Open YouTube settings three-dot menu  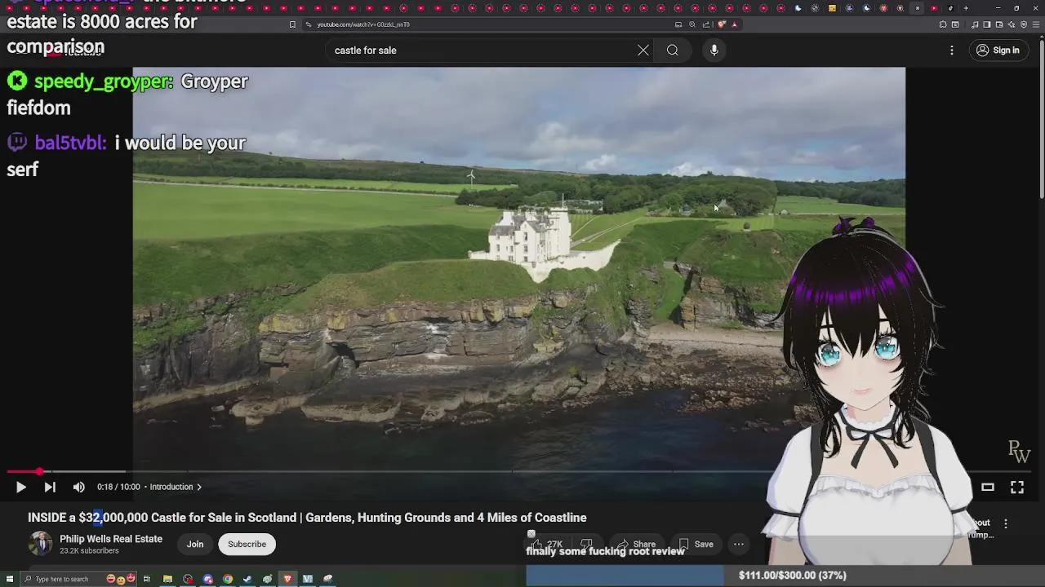click(951, 51)
